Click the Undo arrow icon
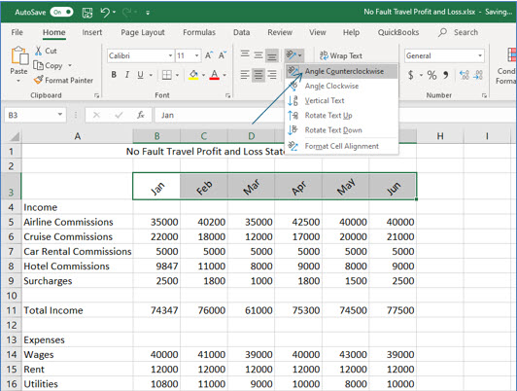The image size is (517, 391). point(105,13)
